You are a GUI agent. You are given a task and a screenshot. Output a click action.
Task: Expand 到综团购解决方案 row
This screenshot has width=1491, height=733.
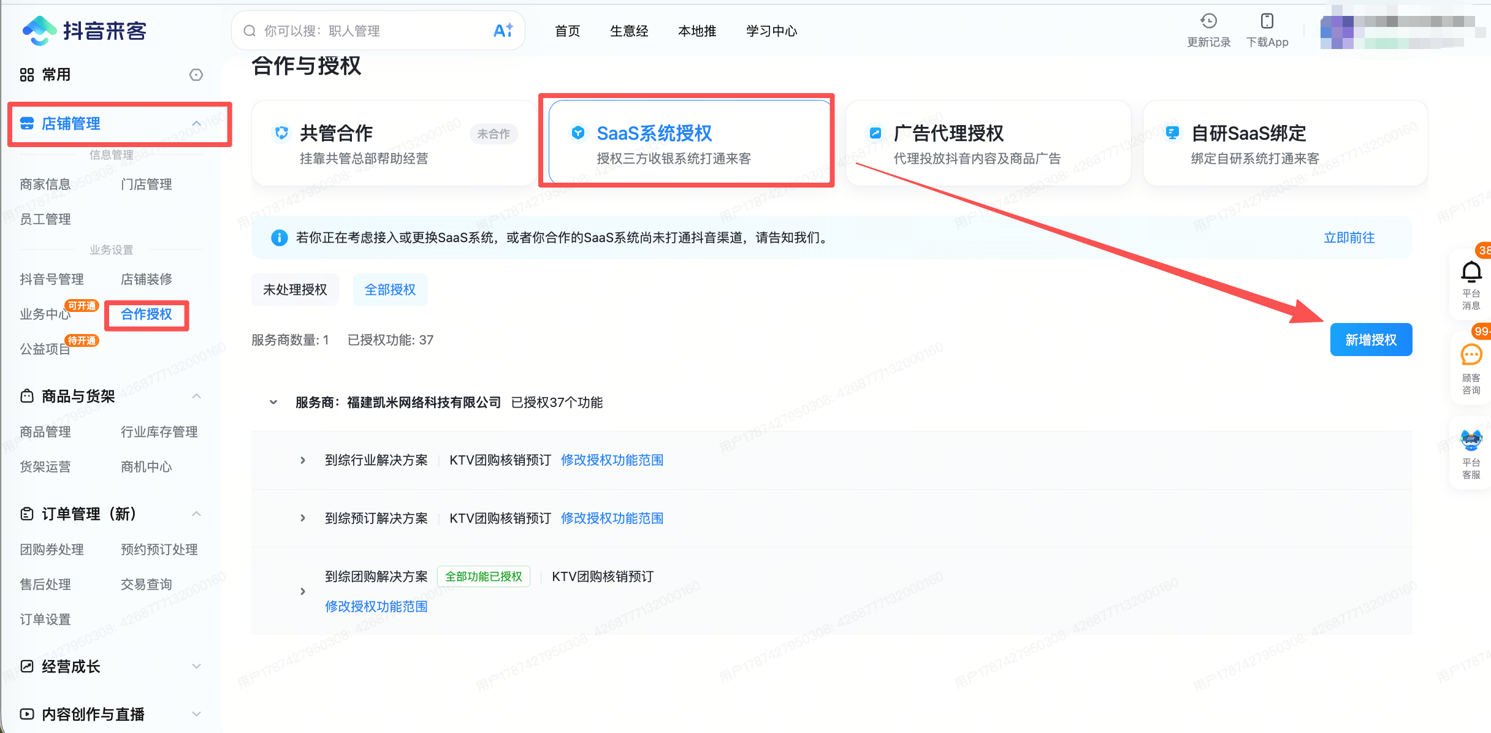[x=303, y=591]
